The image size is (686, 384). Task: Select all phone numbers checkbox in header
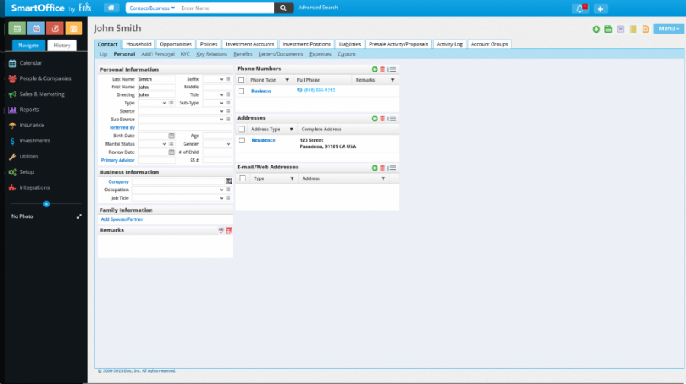pos(241,80)
